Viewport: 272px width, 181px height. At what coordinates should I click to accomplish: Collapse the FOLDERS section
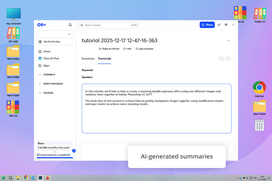tap(40, 93)
